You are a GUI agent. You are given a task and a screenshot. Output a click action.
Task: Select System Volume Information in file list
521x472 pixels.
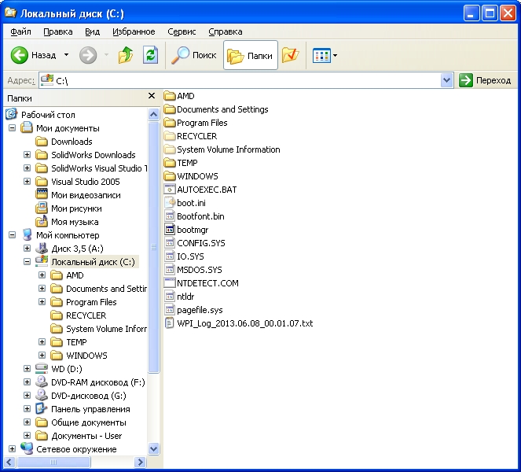tap(222, 149)
